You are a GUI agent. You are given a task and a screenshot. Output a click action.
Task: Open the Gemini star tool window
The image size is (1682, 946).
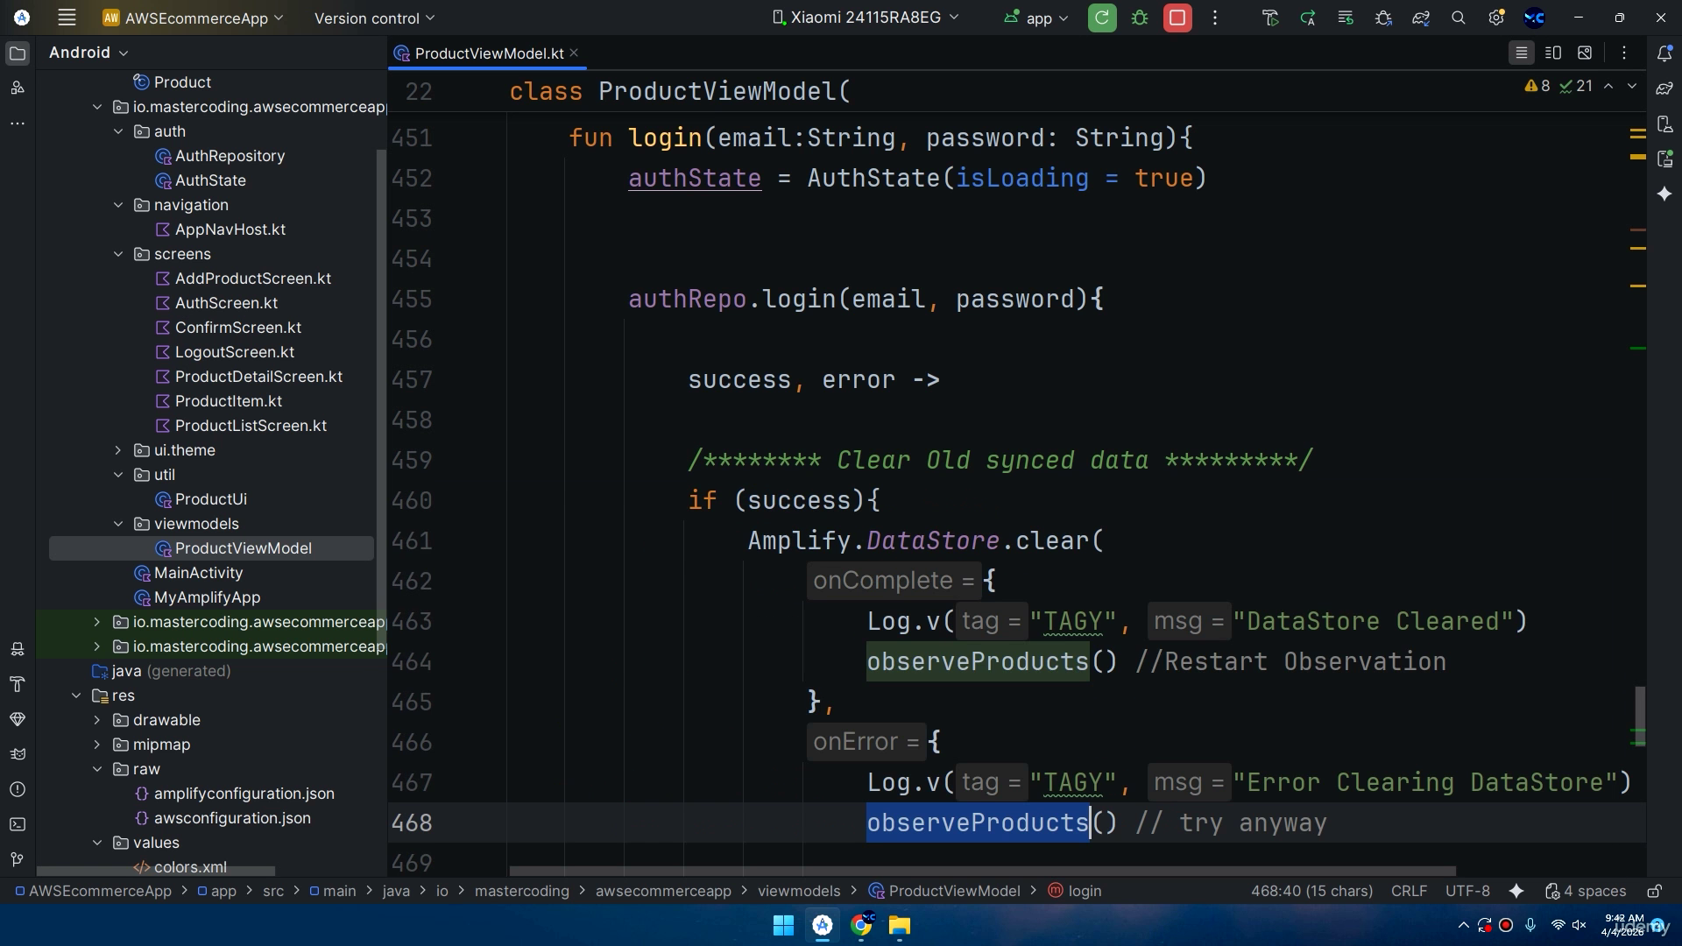click(1664, 194)
